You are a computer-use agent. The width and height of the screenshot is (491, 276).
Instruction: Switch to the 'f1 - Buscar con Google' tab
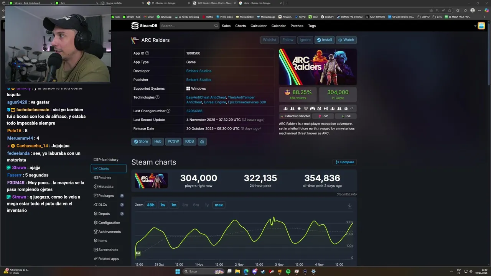(x=168, y=3)
